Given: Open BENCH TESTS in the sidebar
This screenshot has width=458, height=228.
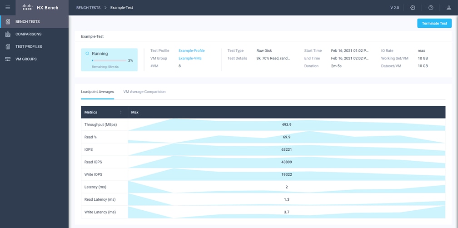Looking at the screenshot, I should [x=35, y=22].
